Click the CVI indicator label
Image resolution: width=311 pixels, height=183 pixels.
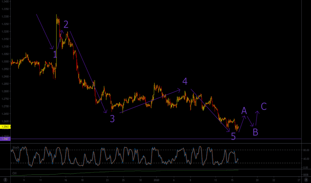coord(15,173)
